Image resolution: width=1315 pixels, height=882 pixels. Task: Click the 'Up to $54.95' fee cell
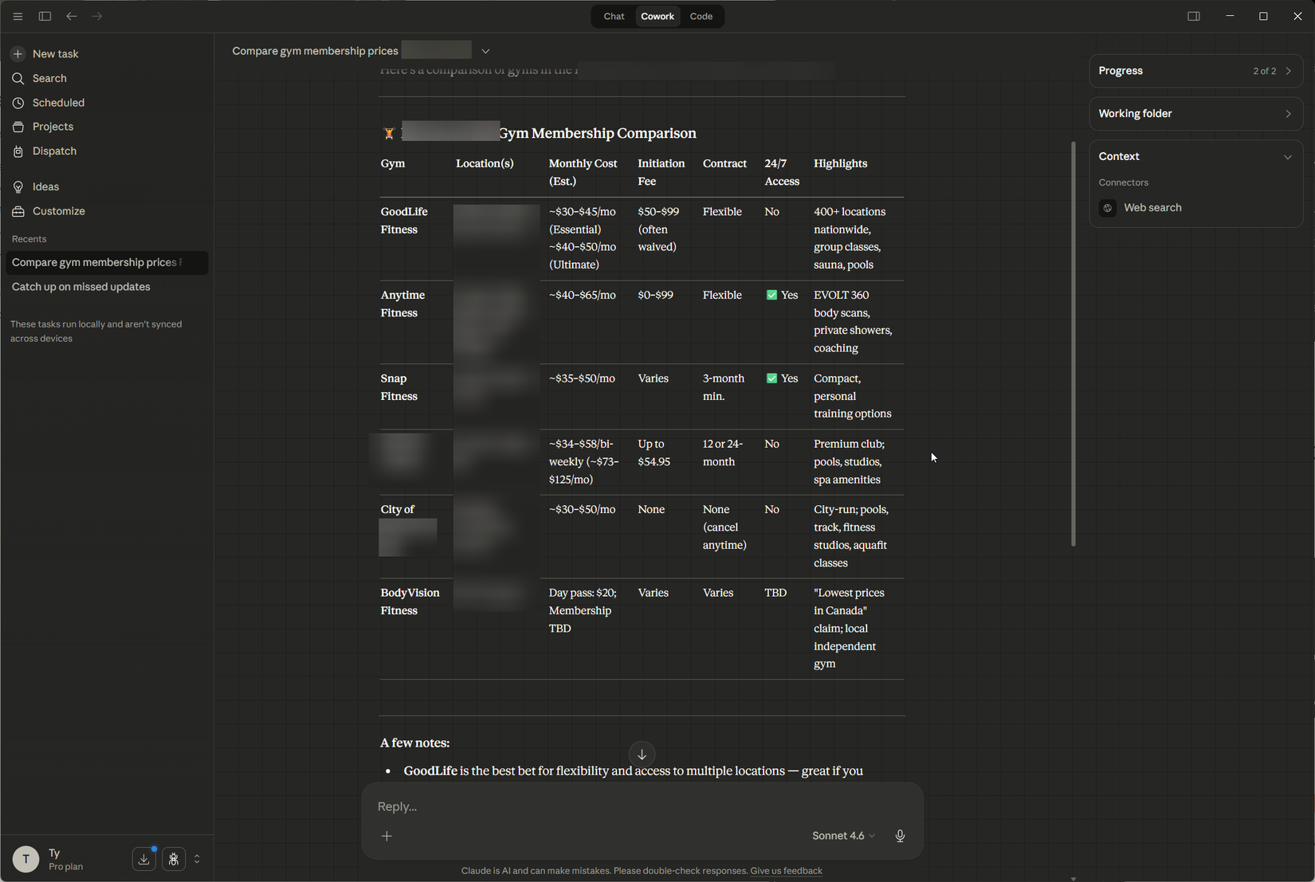[x=654, y=453]
